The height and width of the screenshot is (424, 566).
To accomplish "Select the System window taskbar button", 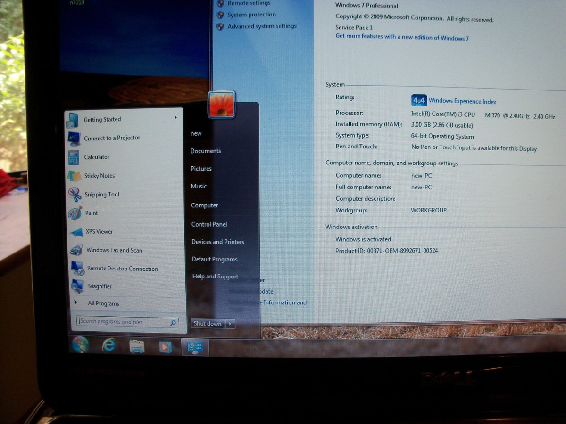I will point(195,347).
